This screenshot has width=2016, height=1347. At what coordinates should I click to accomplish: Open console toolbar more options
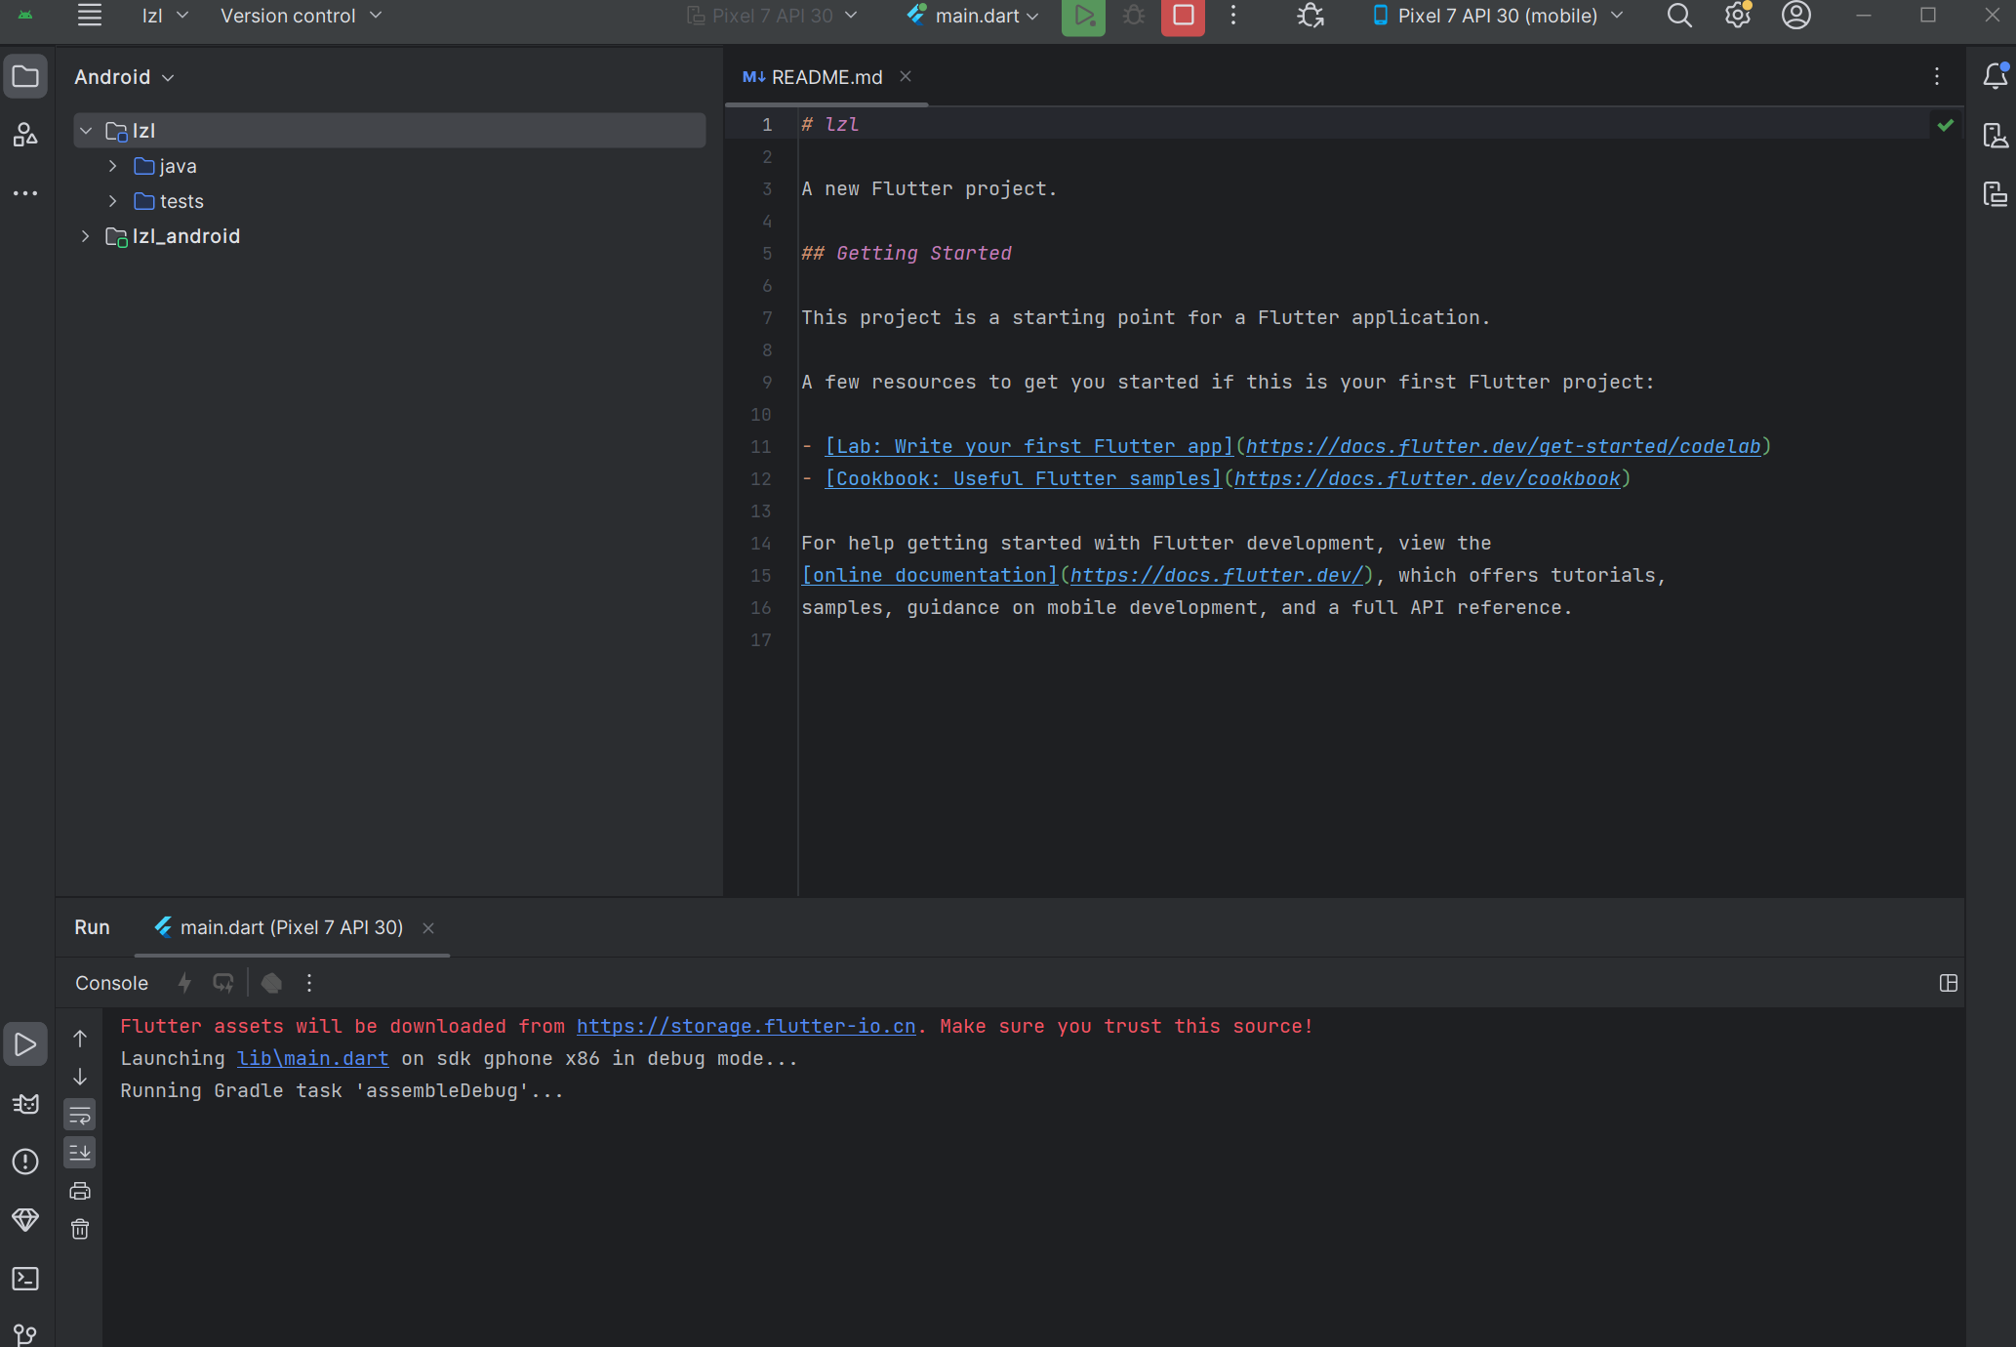point(309,983)
